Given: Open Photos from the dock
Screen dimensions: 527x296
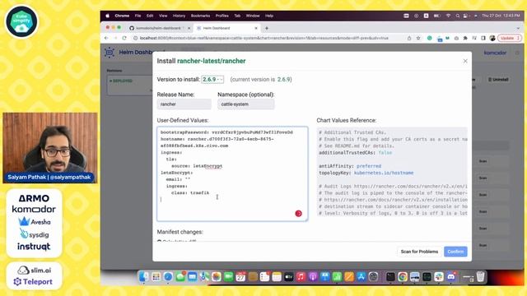Looking at the screenshot, I should tap(217, 277).
